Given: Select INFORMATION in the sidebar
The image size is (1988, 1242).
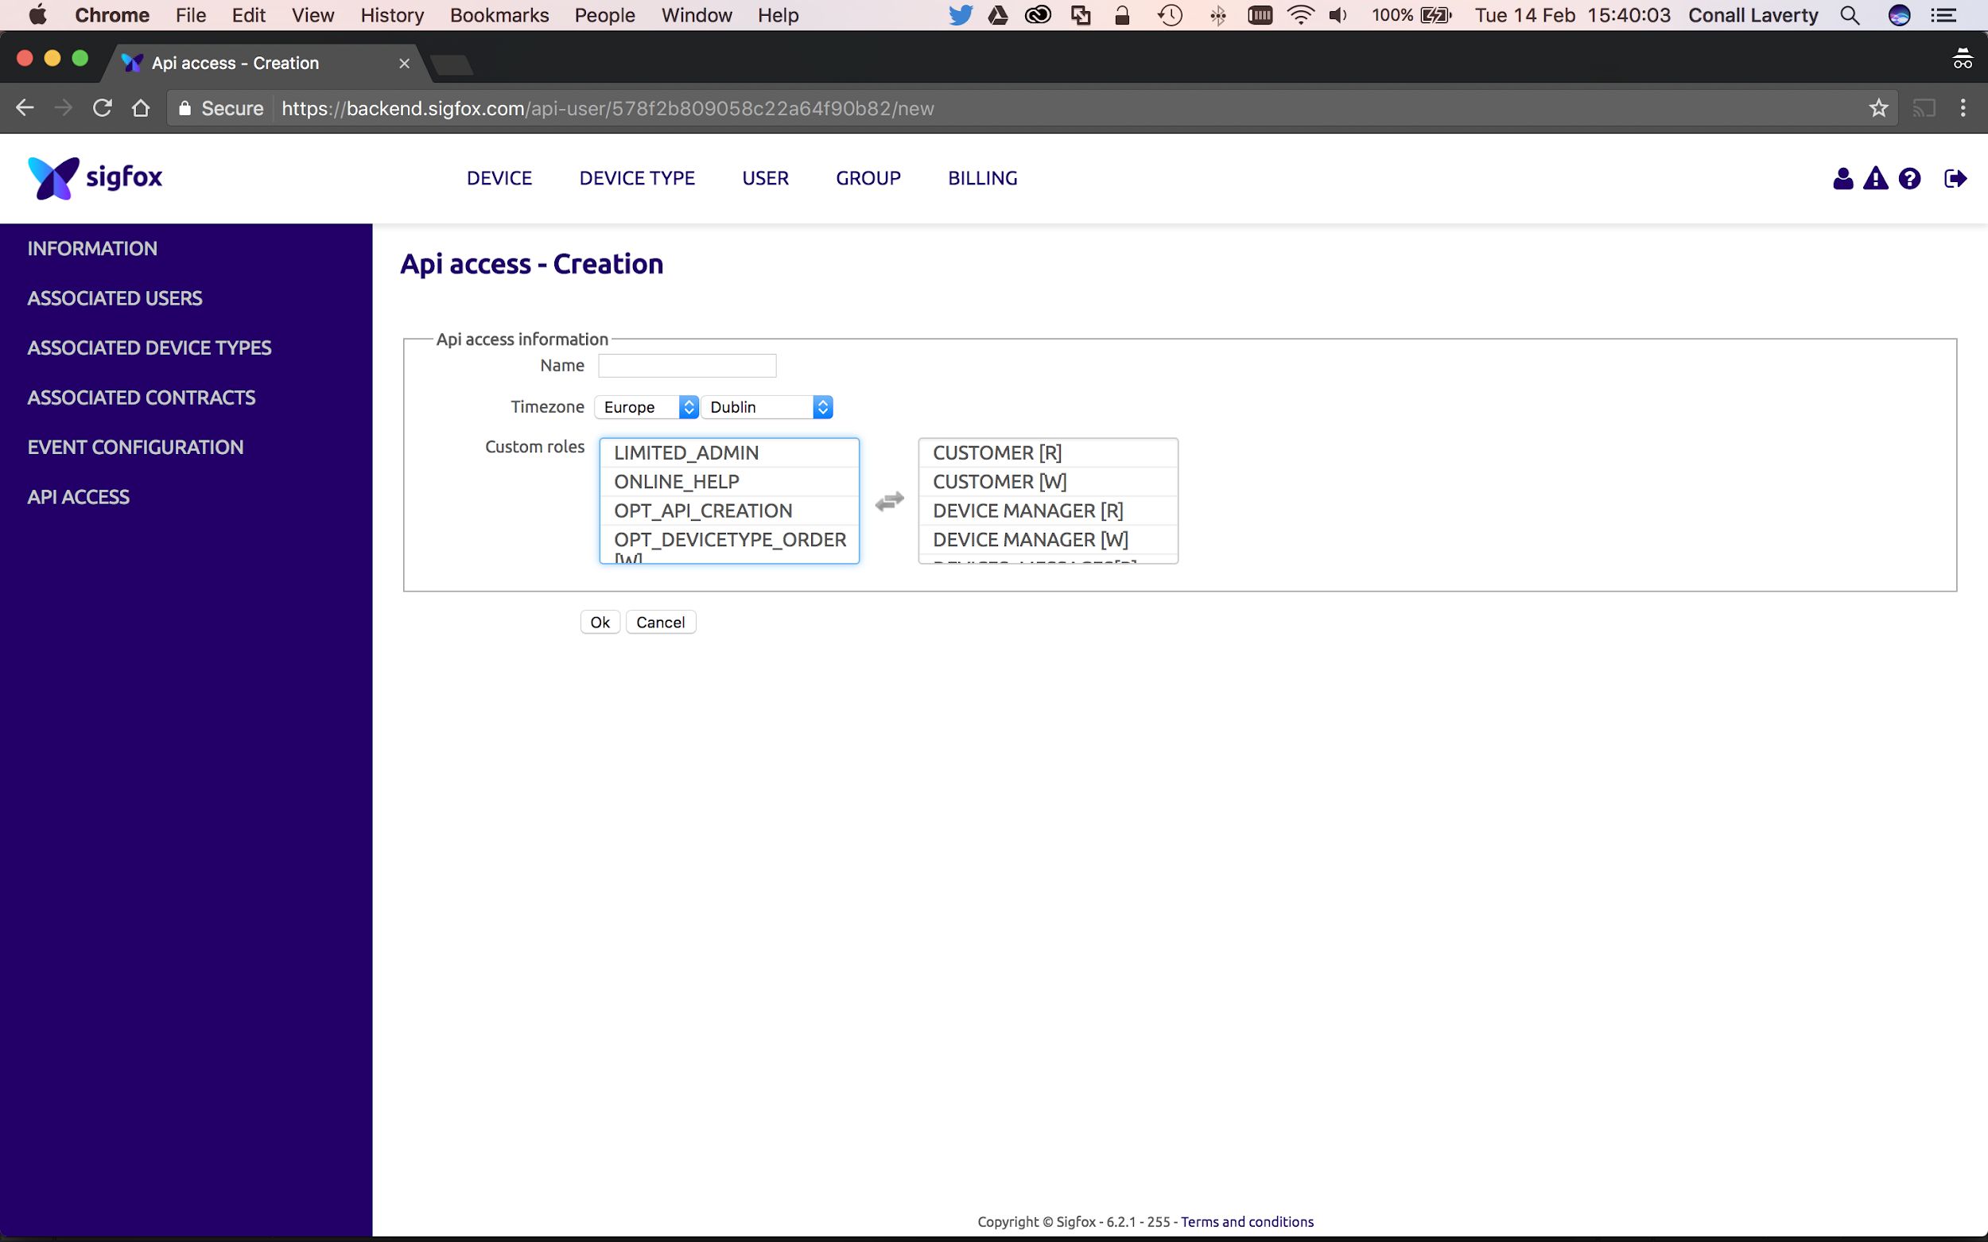Looking at the screenshot, I should [92, 248].
